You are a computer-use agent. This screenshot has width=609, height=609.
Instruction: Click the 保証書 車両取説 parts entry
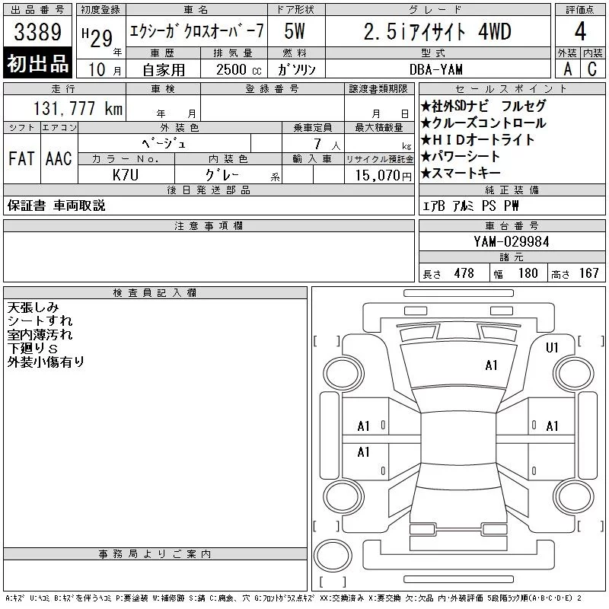point(56,206)
